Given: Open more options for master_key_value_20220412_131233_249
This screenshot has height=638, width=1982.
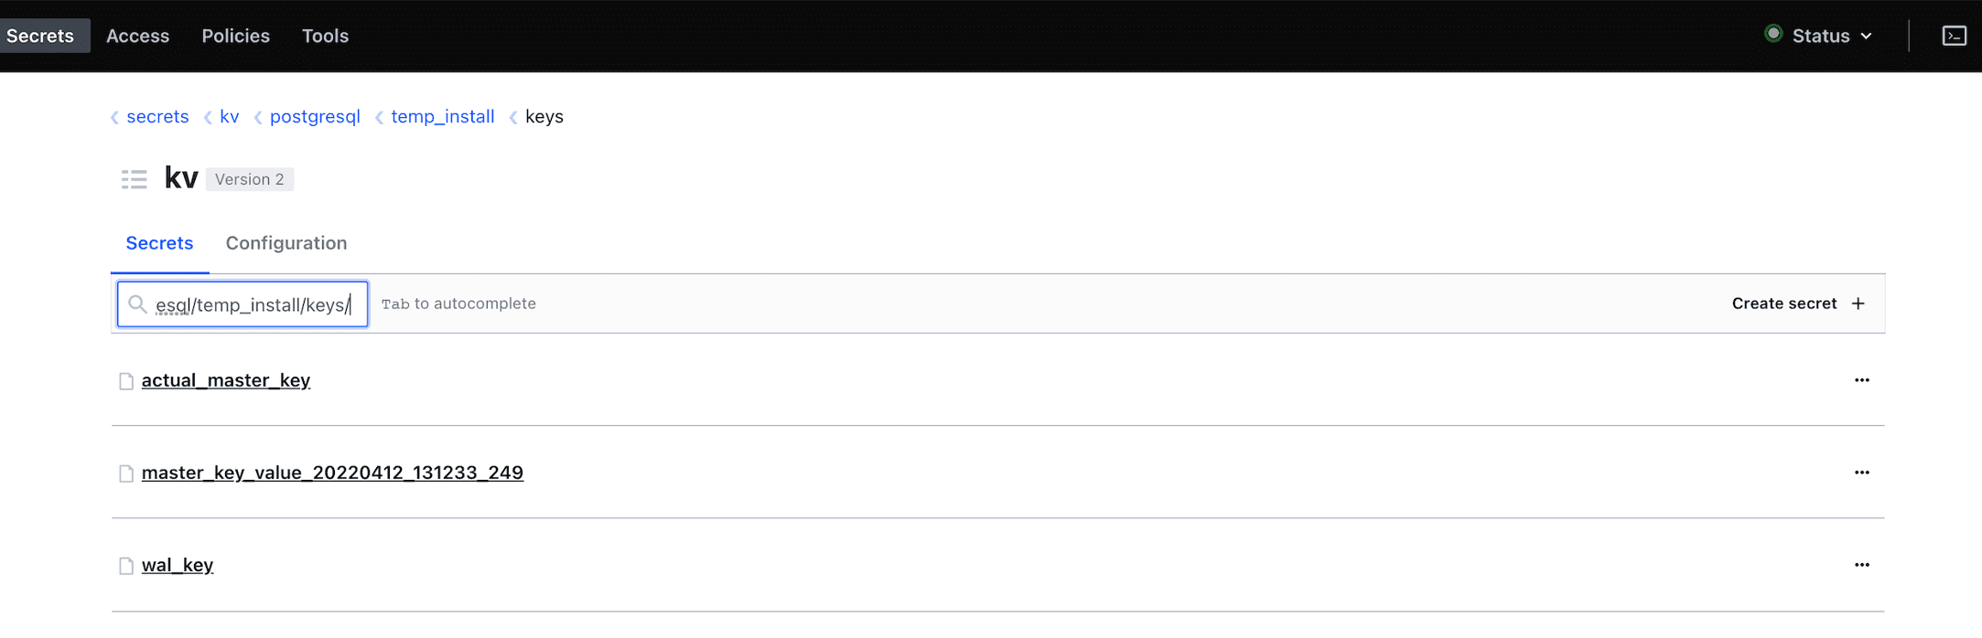Looking at the screenshot, I should [x=1861, y=473].
